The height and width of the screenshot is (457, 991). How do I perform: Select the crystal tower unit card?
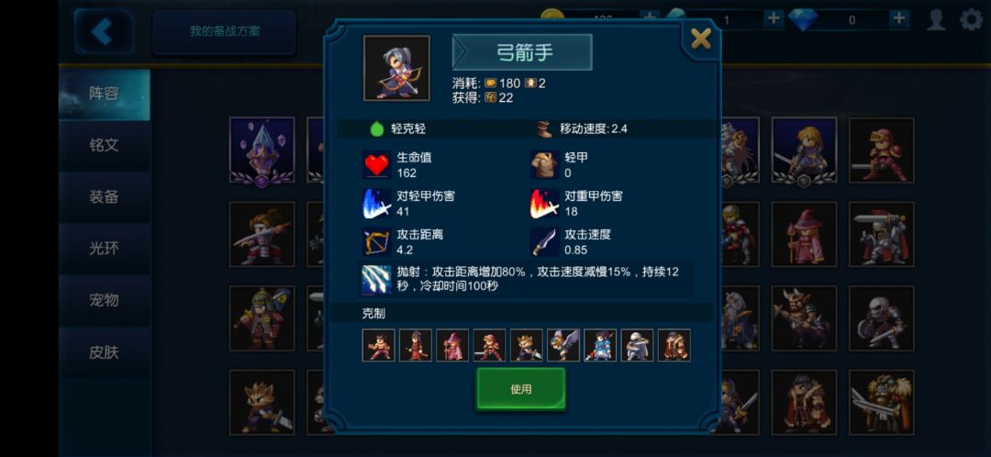(262, 150)
